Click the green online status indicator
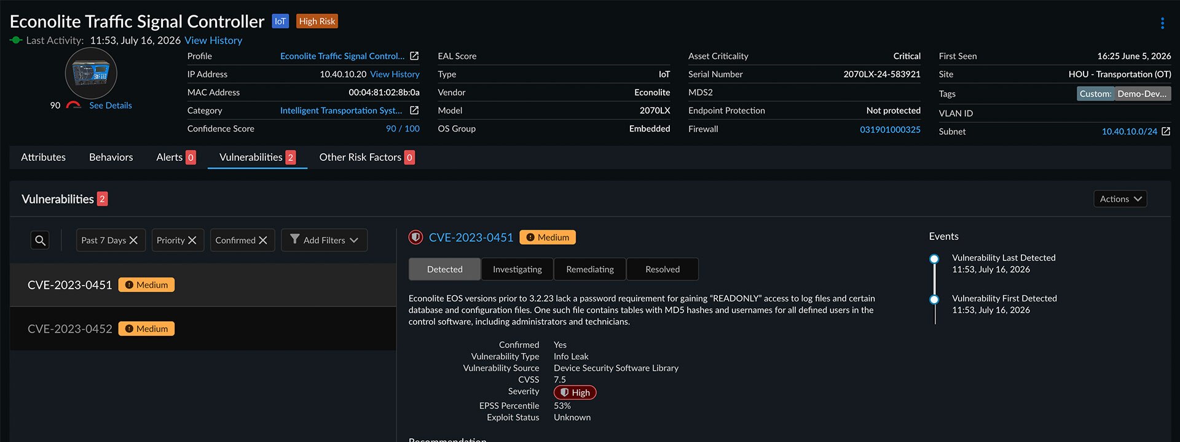Screen dimensions: 1180x442 pos(16,41)
